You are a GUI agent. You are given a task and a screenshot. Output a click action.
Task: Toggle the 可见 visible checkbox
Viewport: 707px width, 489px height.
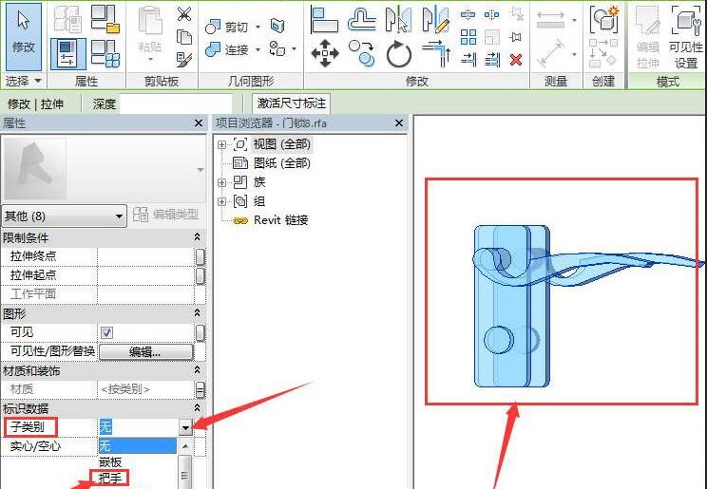pyautogui.click(x=106, y=332)
